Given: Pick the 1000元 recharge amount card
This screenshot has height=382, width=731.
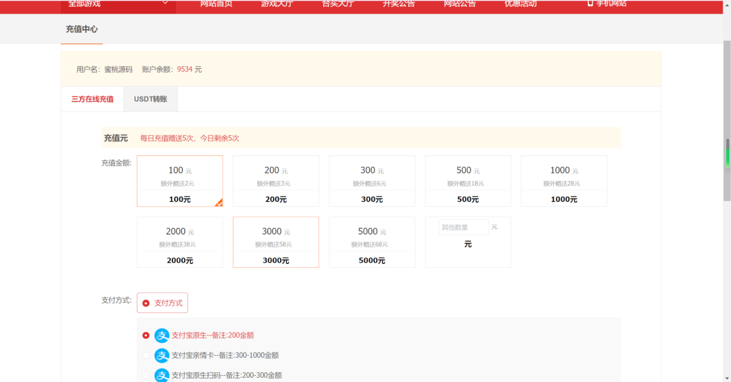Looking at the screenshot, I should click(x=563, y=181).
